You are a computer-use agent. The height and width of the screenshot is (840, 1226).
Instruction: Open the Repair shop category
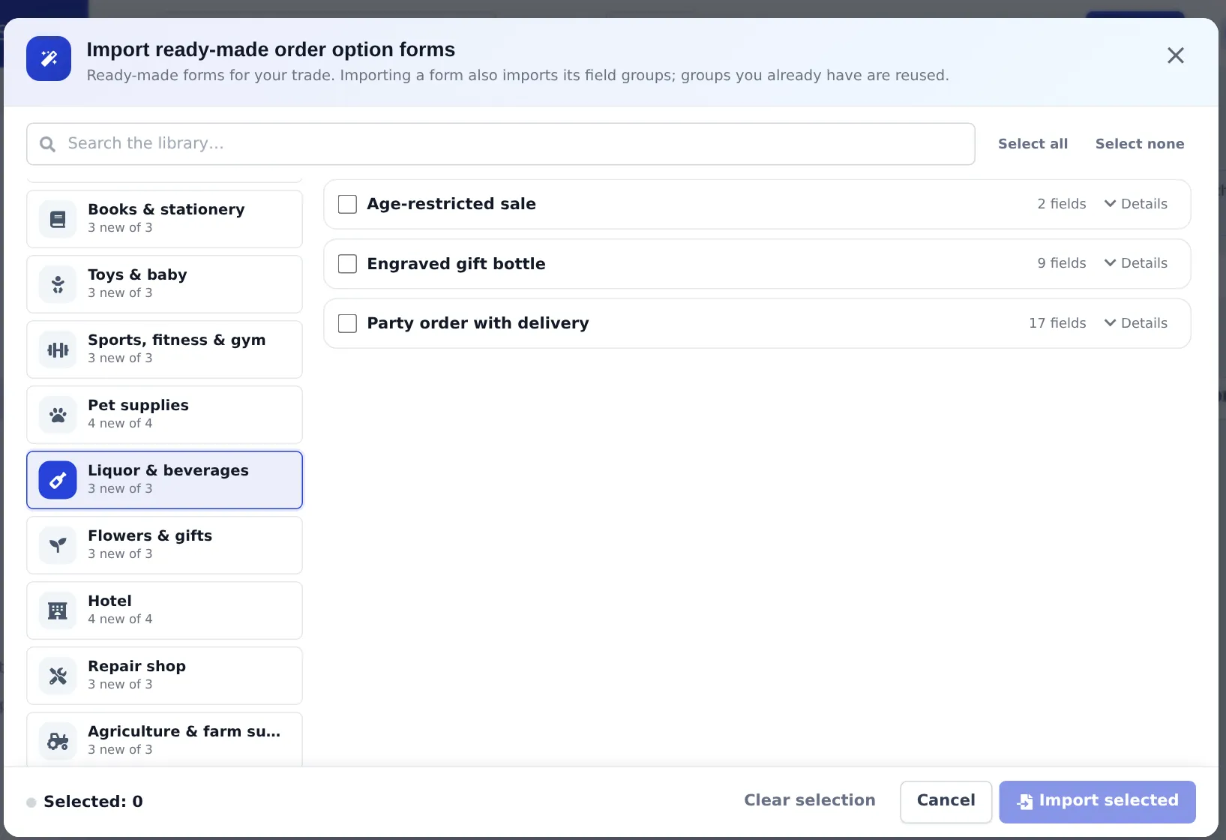(164, 676)
